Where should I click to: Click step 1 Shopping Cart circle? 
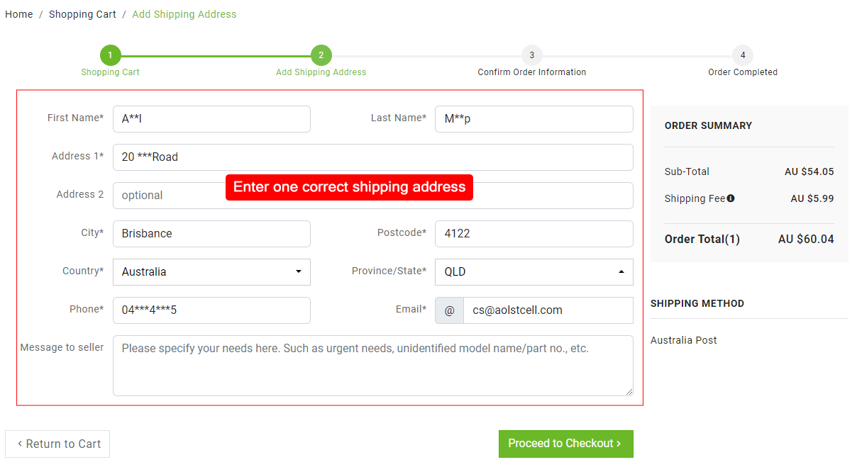pyautogui.click(x=111, y=55)
